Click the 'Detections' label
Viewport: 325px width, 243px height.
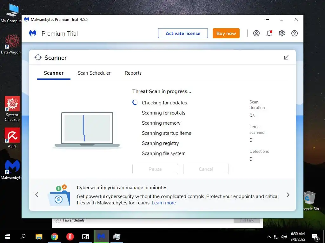coord(259,151)
